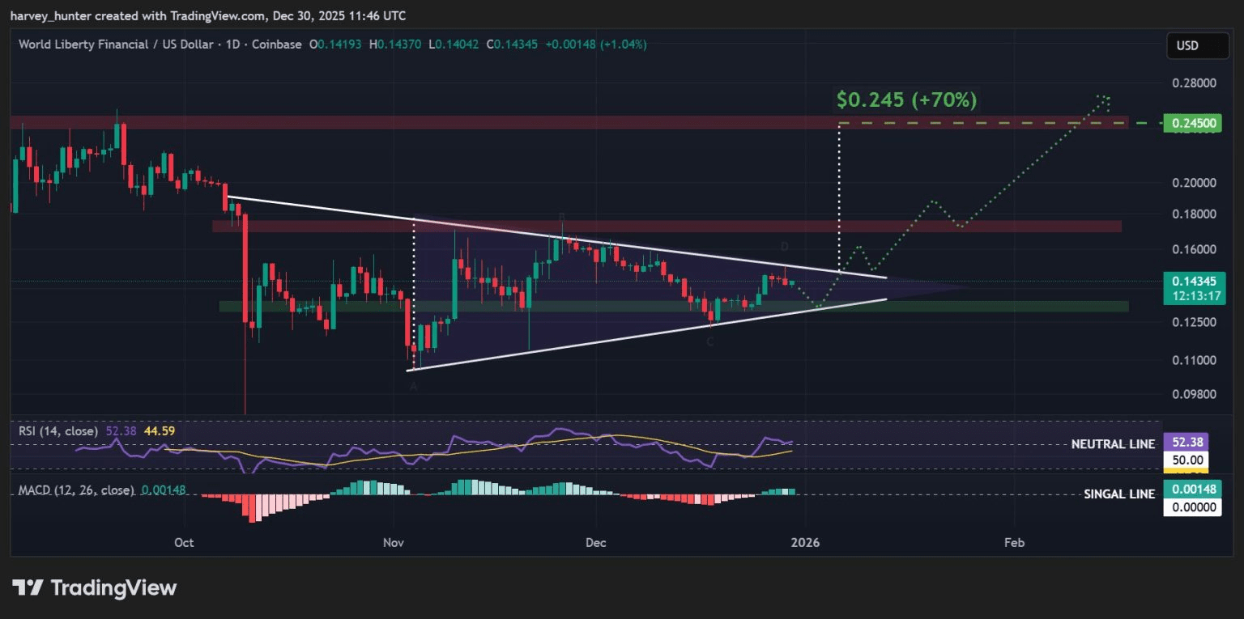This screenshot has height=619, width=1244.
Task: Click the (+1.04%) change percentage
Action: click(623, 45)
